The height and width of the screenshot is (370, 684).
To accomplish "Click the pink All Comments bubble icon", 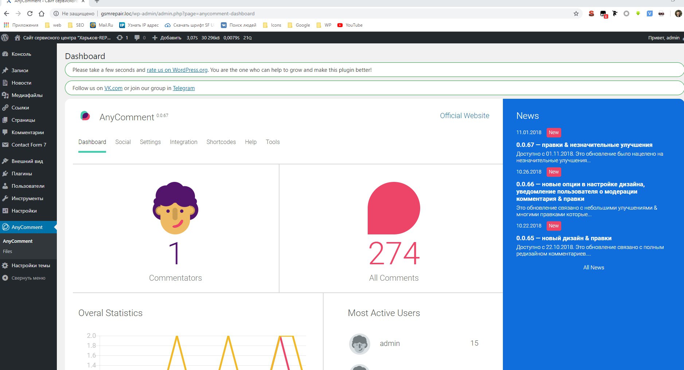I will point(394,208).
